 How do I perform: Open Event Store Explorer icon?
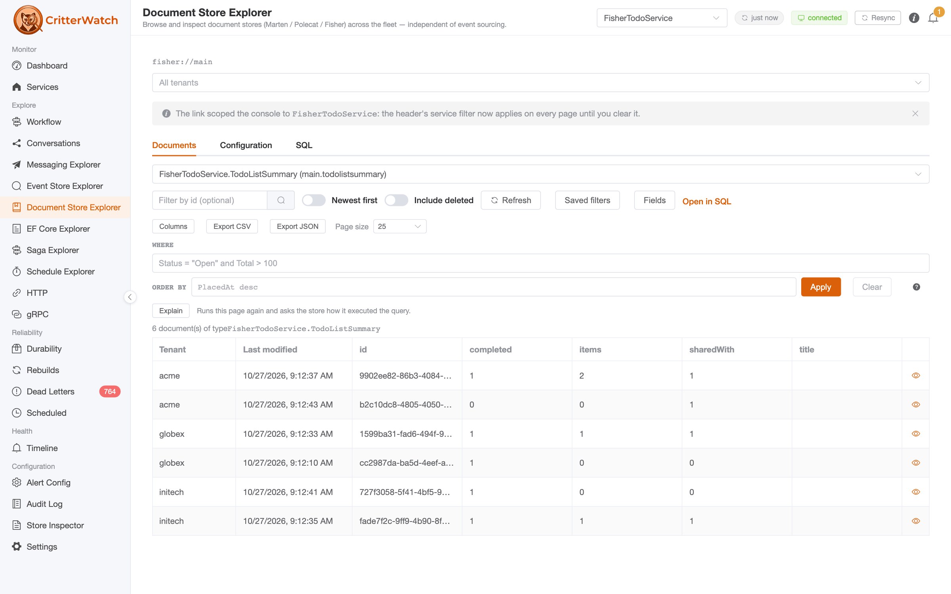(17, 186)
